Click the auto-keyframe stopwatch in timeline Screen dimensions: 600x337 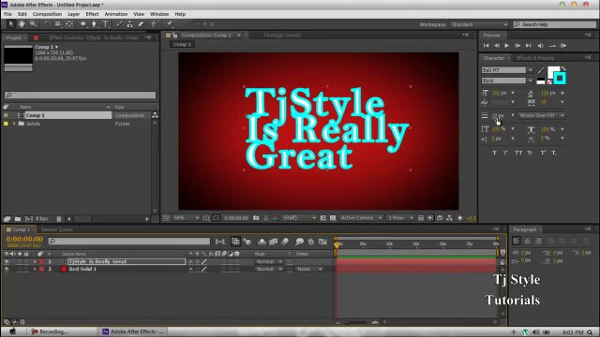coord(310,242)
